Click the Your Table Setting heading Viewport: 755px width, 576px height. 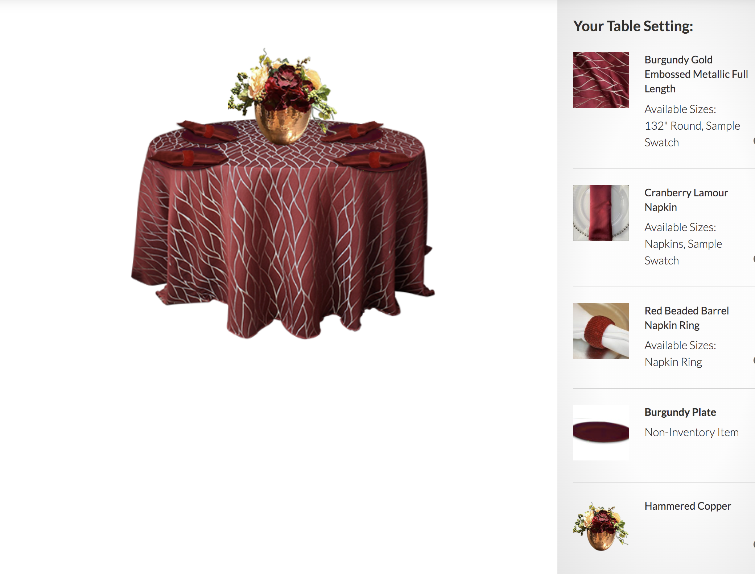click(x=633, y=26)
